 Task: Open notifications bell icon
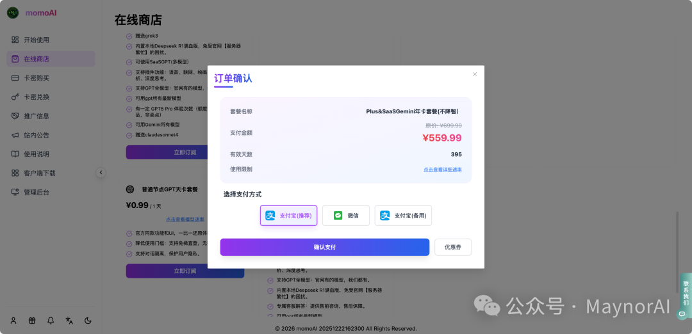[51, 321]
